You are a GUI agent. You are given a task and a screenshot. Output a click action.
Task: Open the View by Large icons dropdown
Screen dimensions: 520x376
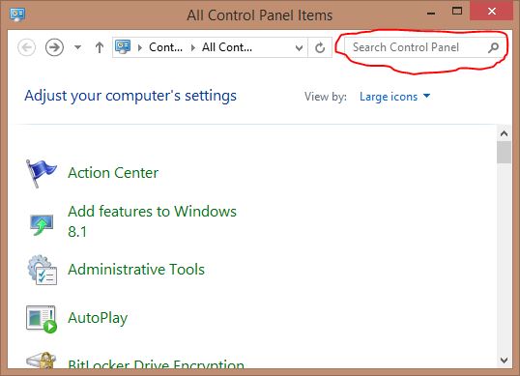394,97
